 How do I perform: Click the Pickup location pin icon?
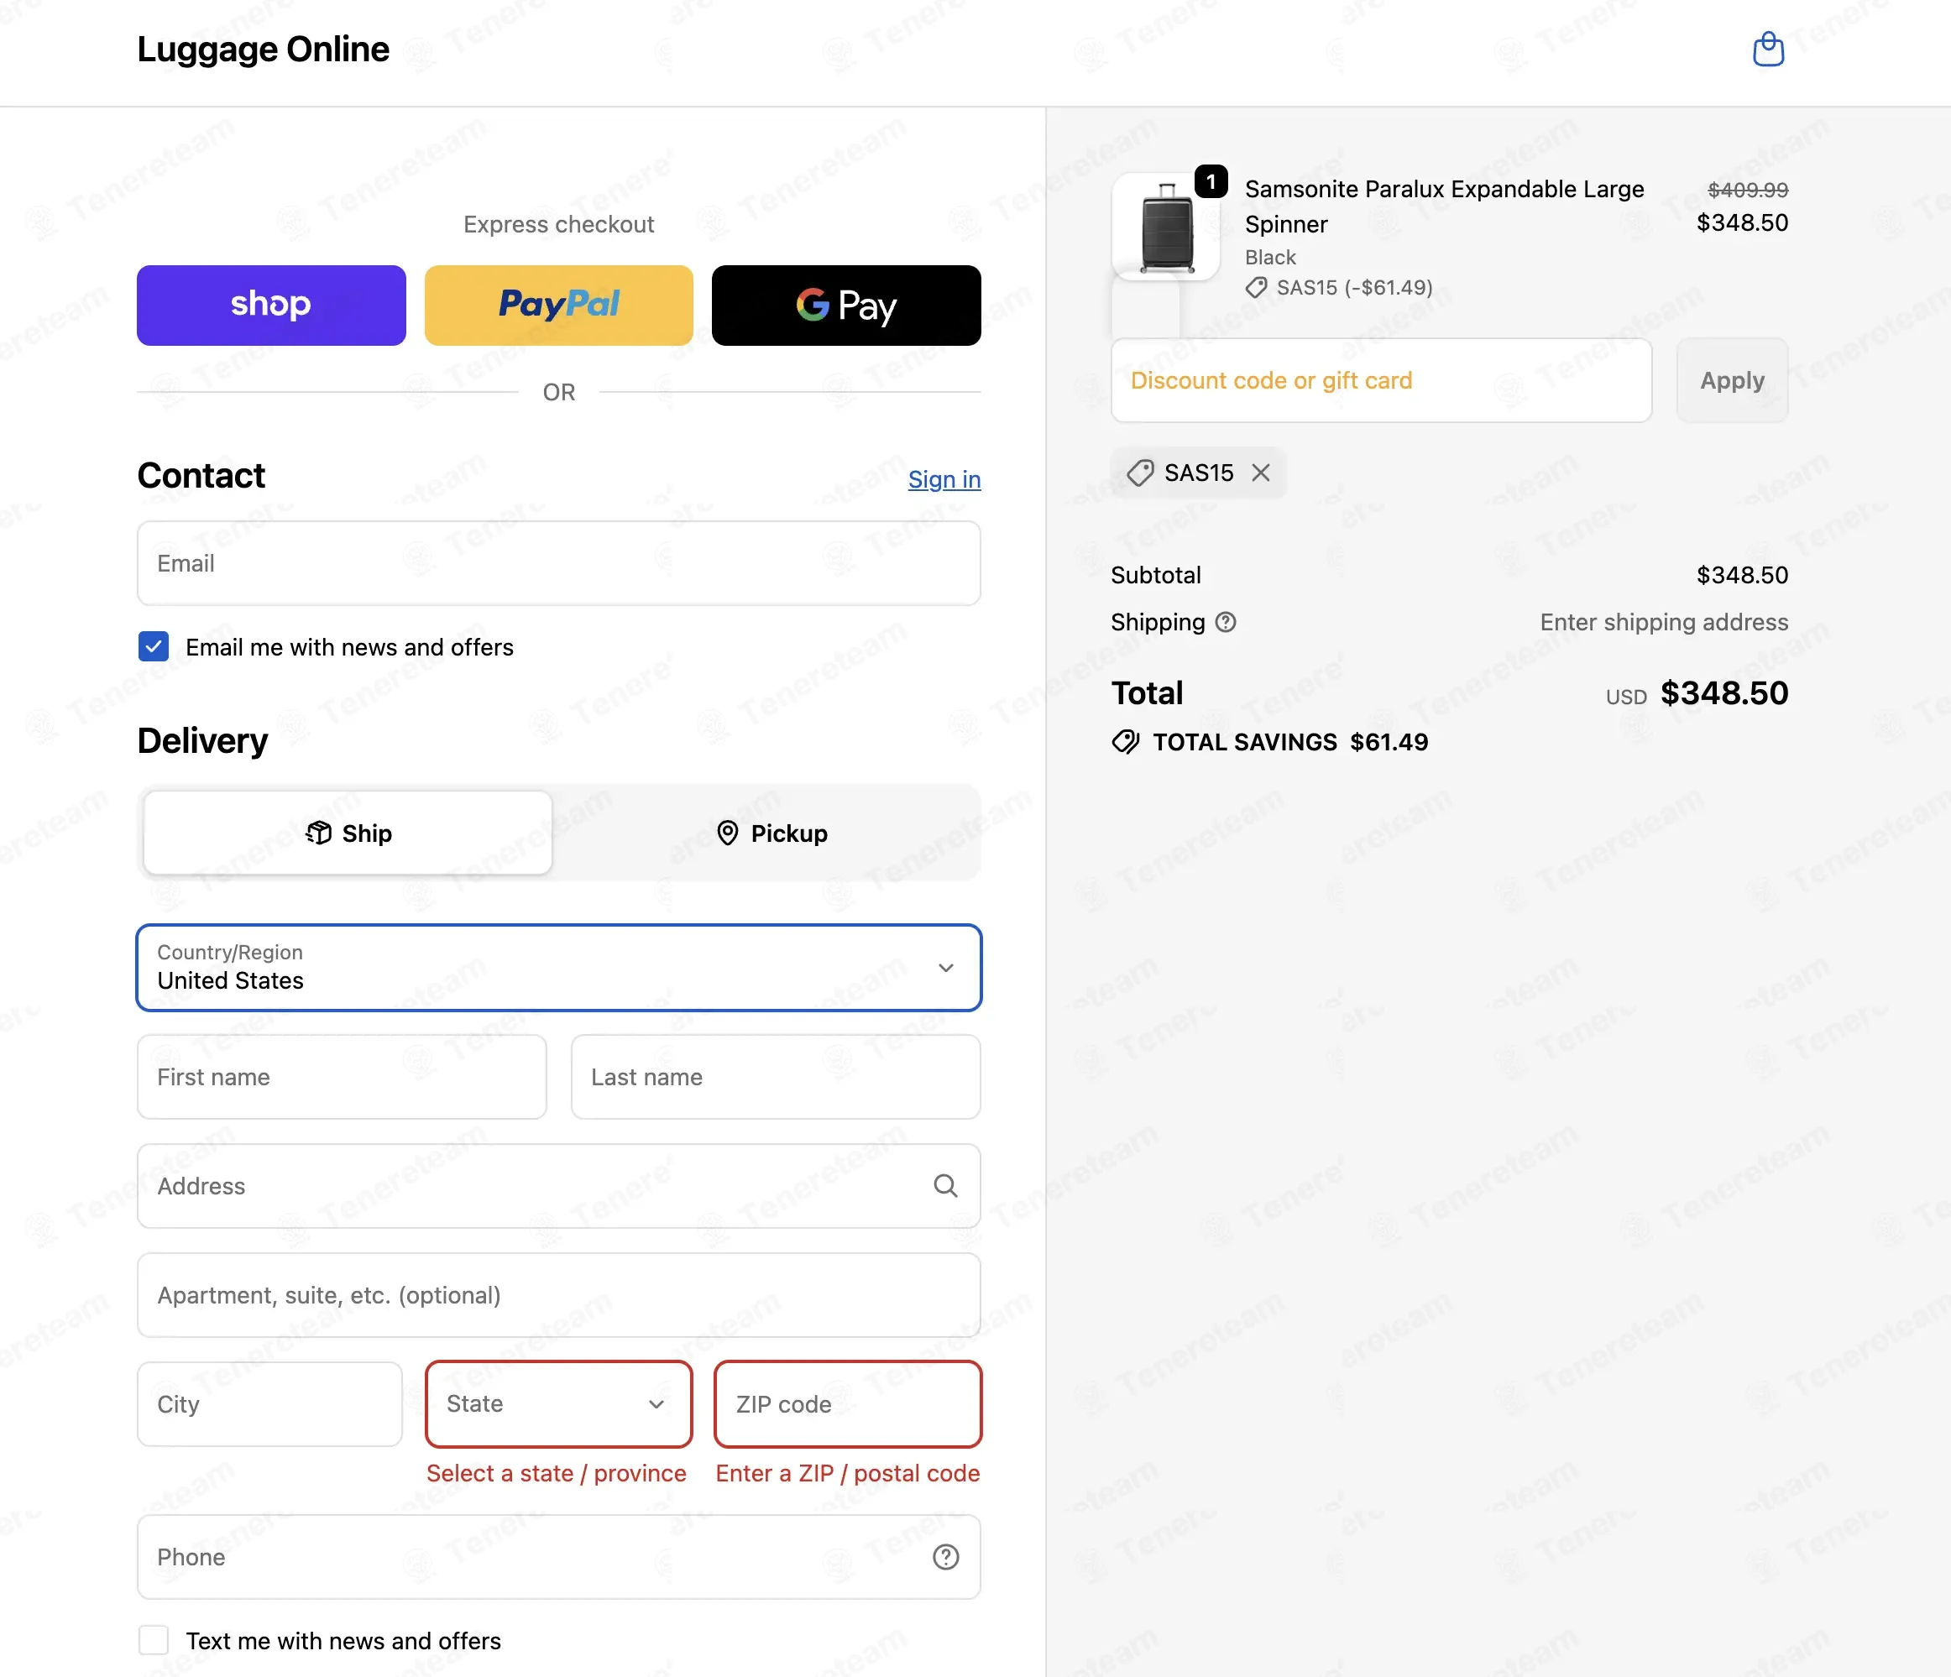(727, 833)
